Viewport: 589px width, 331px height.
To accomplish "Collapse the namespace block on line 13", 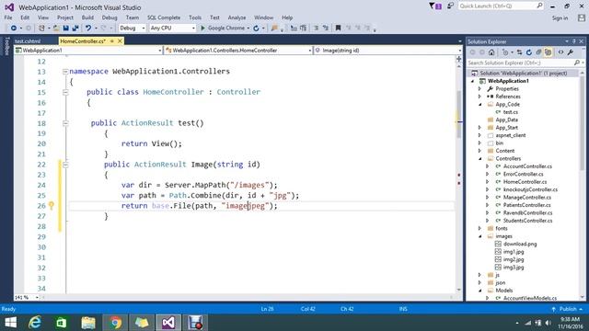I will point(65,72).
